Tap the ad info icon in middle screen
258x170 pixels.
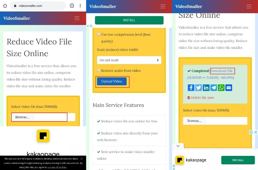point(91,26)
